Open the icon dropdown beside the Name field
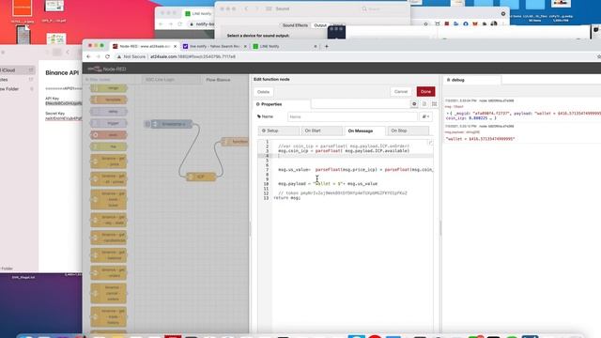 [425, 116]
